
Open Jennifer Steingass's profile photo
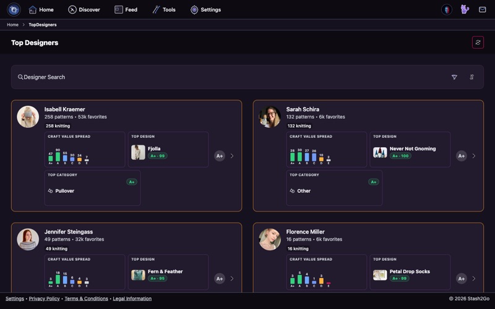coord(28,239)
